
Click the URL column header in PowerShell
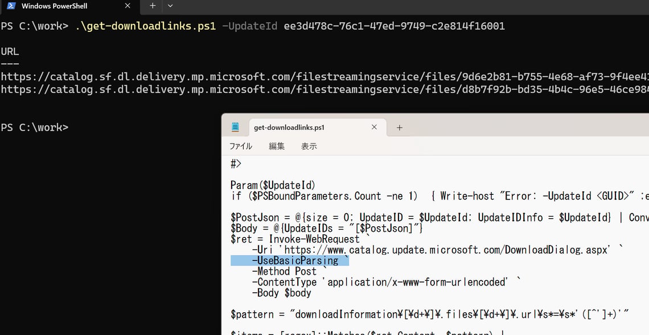(x=10, y=51)
